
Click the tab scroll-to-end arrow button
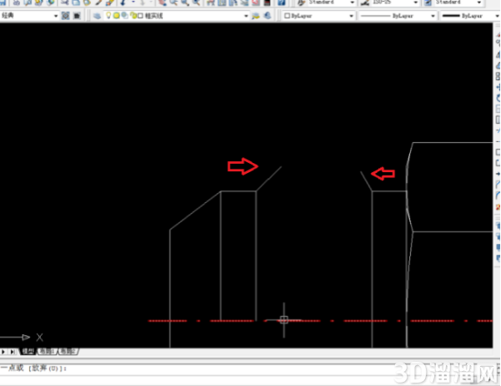pyautogui.click(x=13, y=352)
